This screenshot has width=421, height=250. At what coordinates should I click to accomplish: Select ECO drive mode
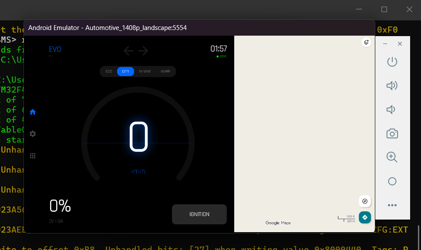[x=109, y=71]
